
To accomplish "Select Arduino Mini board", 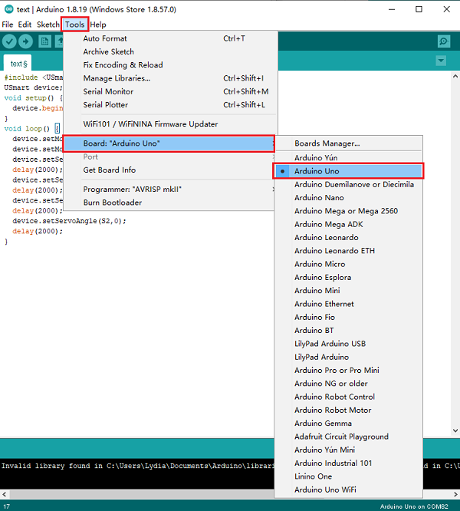I will (348, 291).
